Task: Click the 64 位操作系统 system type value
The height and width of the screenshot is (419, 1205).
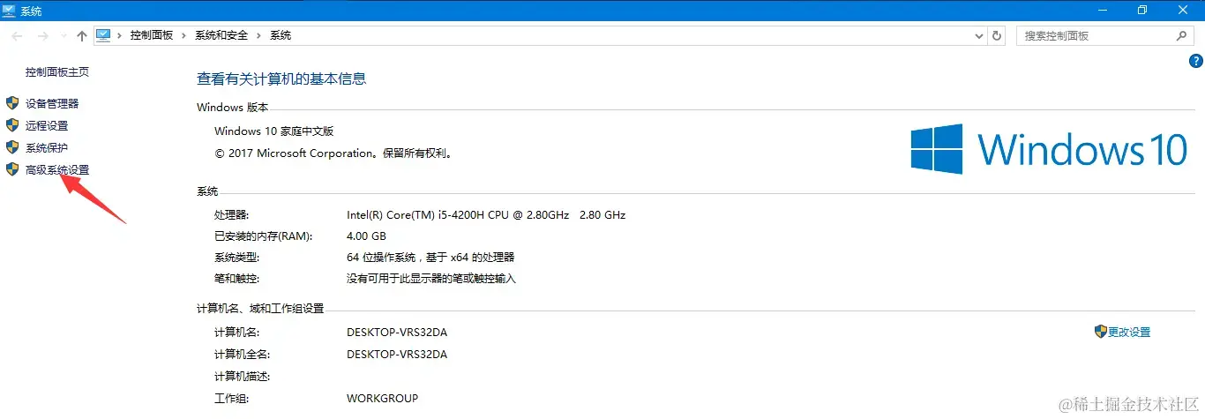Action: pos(430,257)
